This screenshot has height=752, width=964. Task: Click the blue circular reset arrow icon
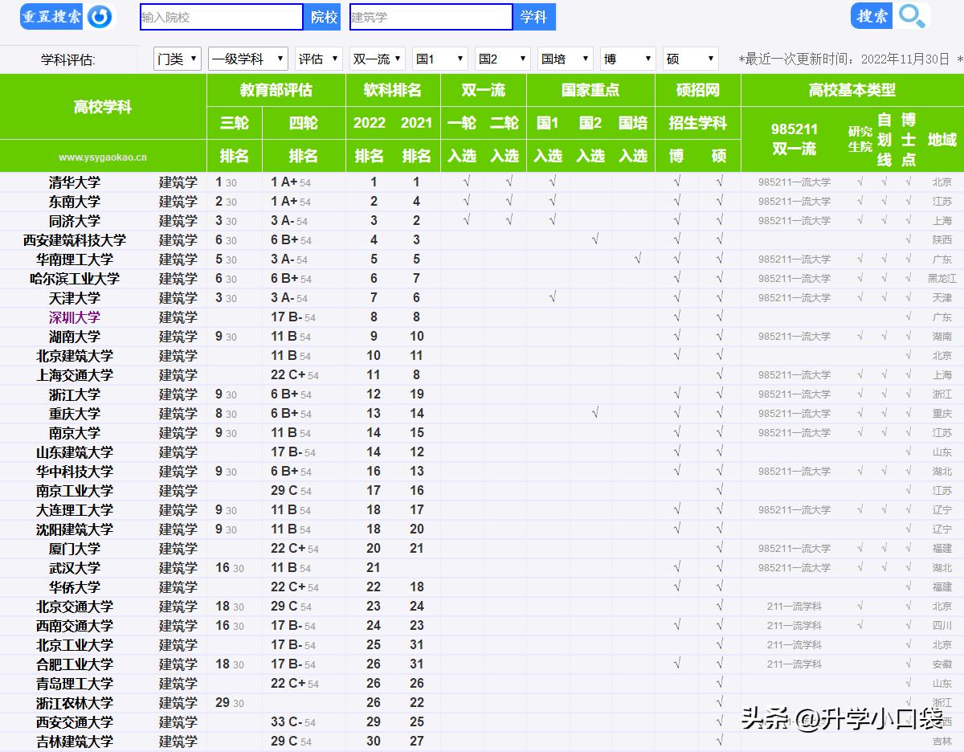[100, 16]
